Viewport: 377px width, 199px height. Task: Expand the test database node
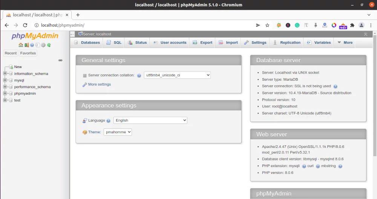click(5, 100)
